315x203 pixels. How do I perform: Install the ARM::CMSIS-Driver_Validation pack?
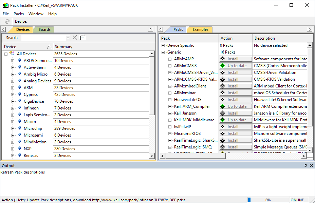236,73
